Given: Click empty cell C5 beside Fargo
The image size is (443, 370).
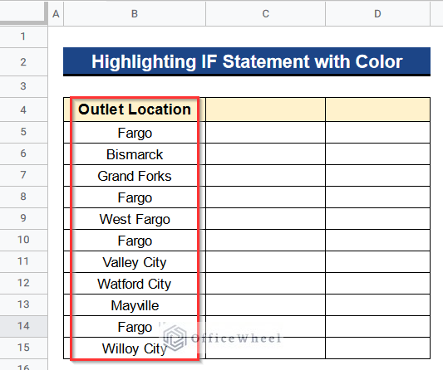Looking at the screenshot, I should pos(266,132).
